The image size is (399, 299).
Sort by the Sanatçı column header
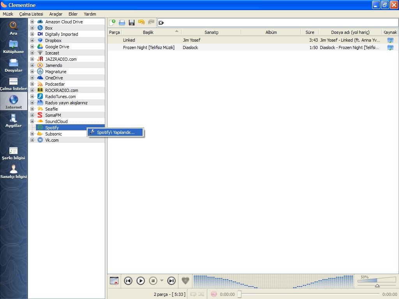point(211,32)
